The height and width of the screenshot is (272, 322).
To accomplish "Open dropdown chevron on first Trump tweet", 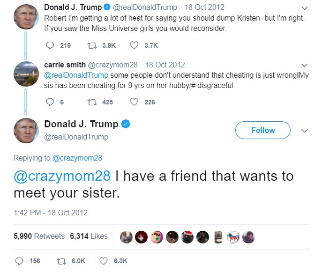I will (304, 8).
